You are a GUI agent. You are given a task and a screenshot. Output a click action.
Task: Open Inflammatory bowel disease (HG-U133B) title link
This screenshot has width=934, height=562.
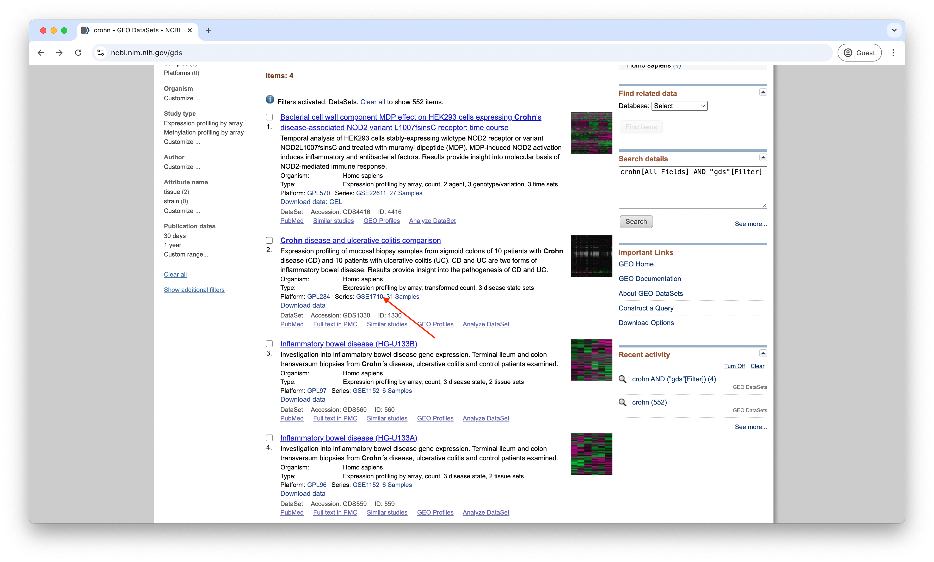click(349, 344)
